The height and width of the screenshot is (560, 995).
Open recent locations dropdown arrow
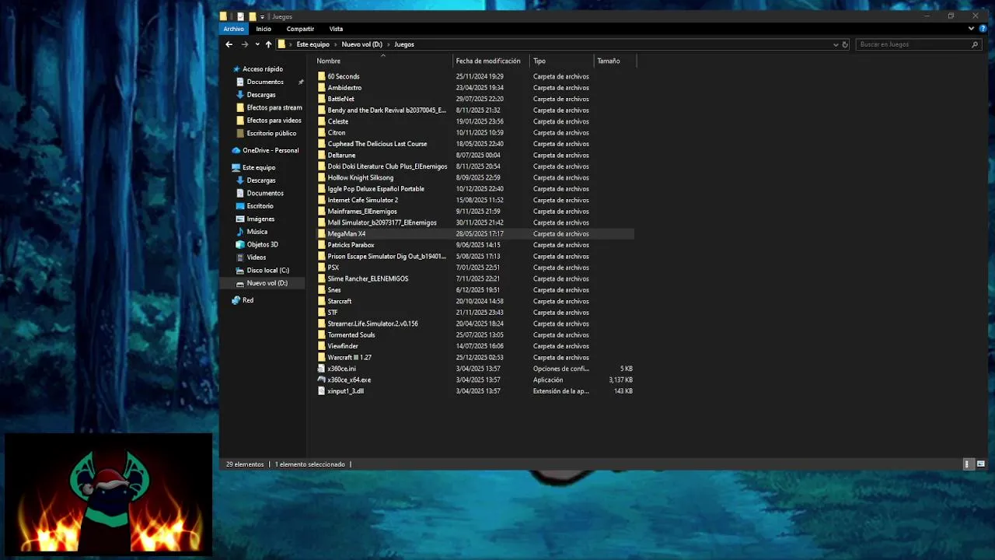pyautogui.click(x=256, y=44)
